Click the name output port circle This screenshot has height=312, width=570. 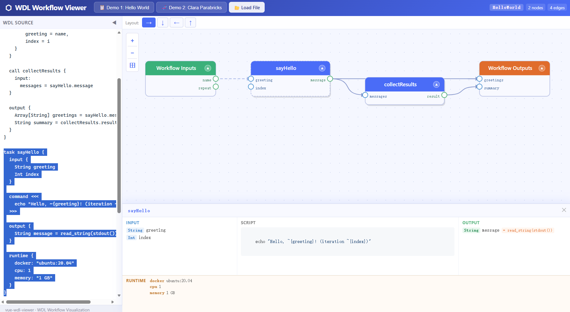(x=216, y=79)
